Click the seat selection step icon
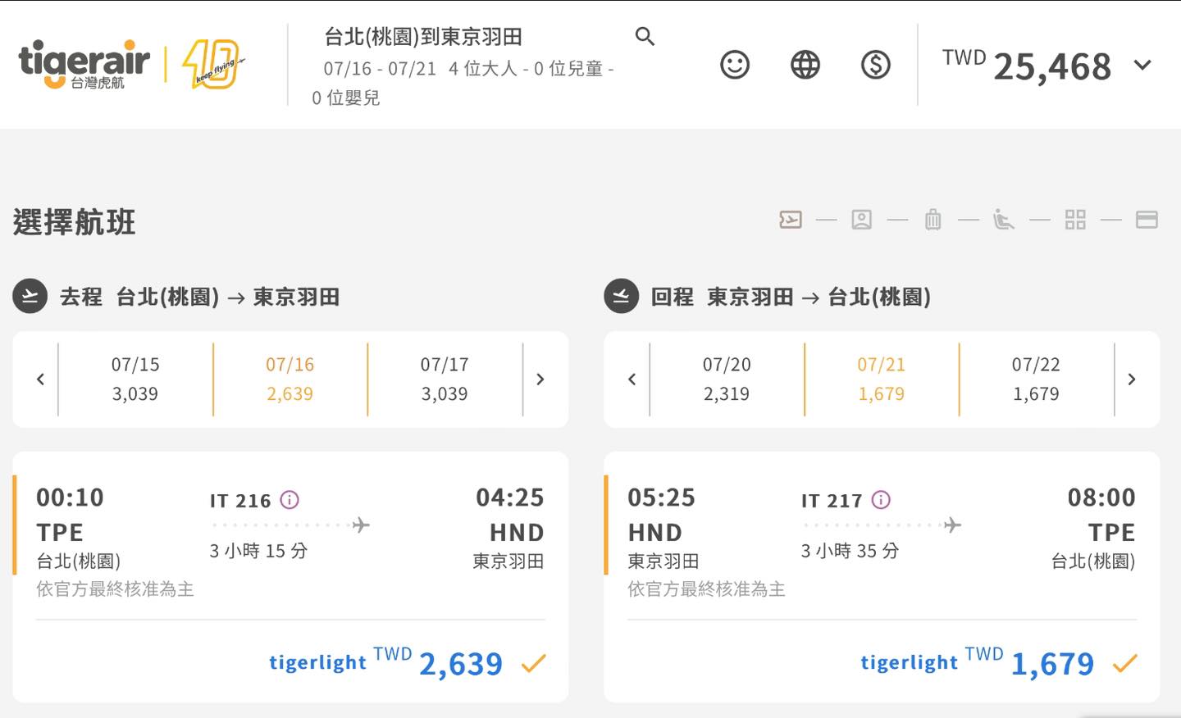This screenshot has width=1181, height=718. (x=1003, y=220)
